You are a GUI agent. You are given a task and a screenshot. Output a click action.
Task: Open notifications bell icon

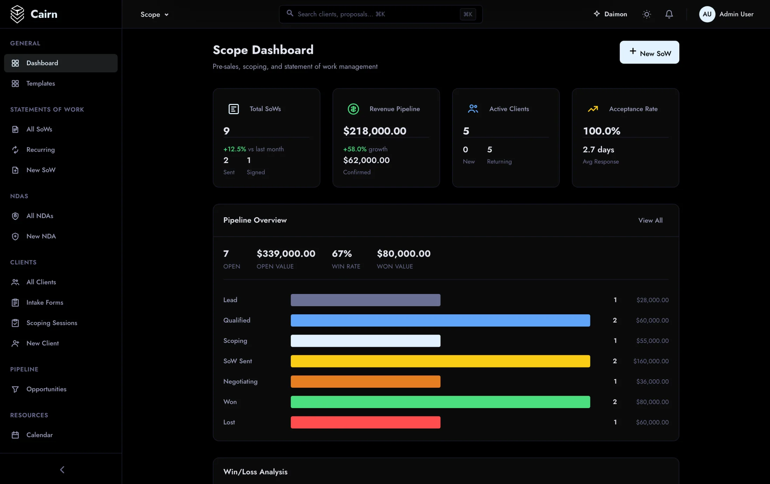point(669,14)
